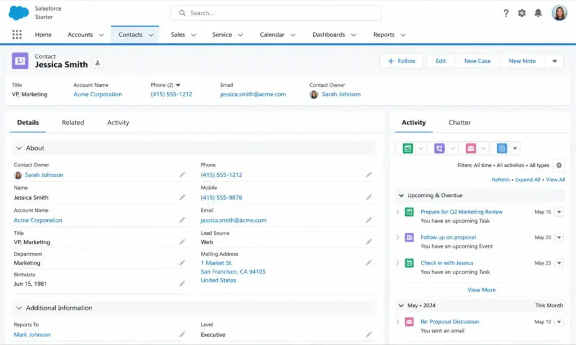Open the Mark Johnson Reports To link
576x345 pixels.
32,335
